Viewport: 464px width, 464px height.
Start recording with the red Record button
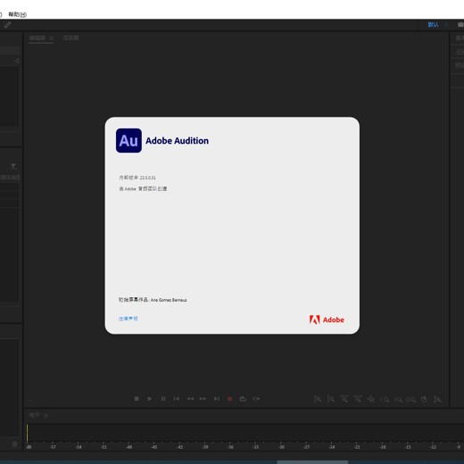229,399
